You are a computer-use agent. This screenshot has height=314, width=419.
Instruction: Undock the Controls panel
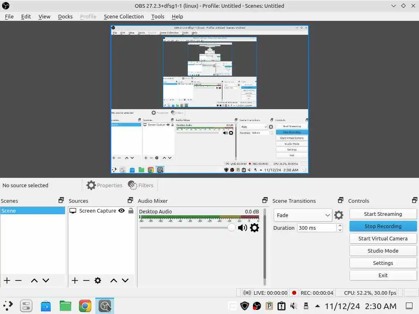414,200
